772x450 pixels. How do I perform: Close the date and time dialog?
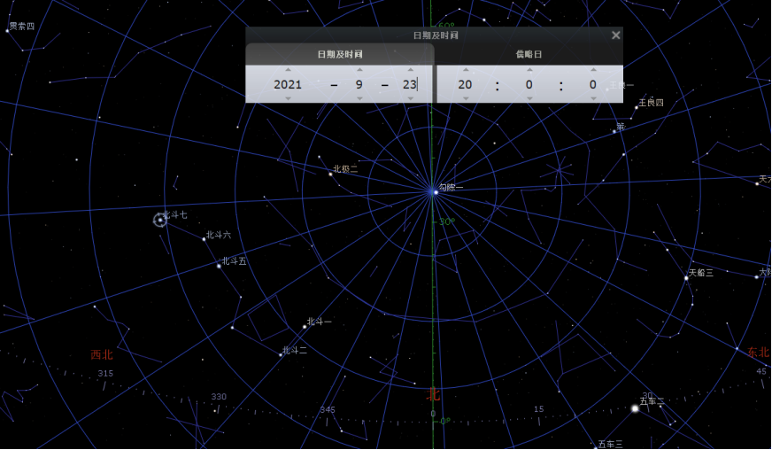pyautogui.click(x=615, y=35)
